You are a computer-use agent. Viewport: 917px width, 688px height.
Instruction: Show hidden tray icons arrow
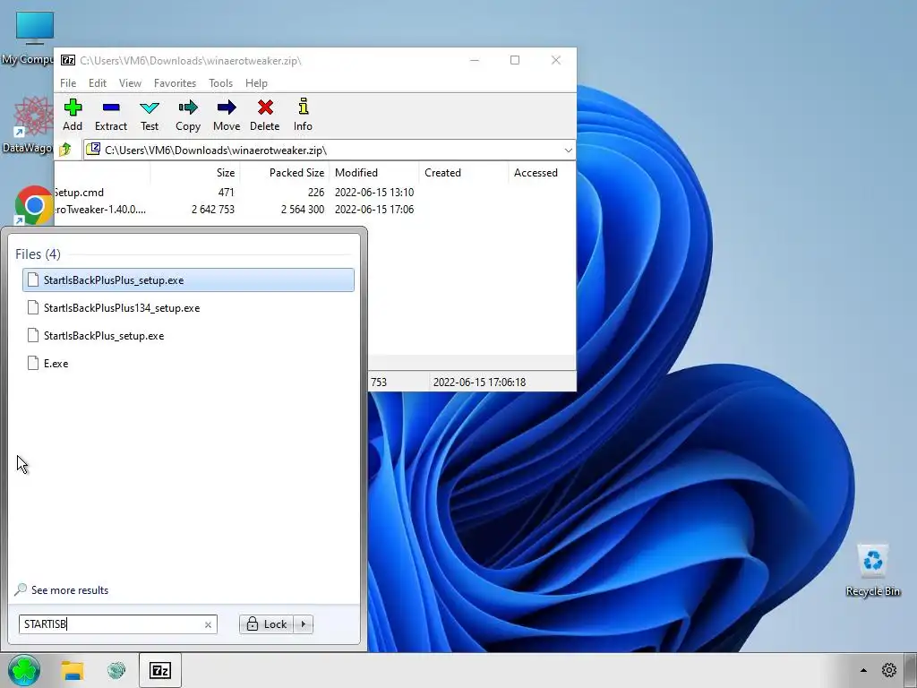(x=863, y=670)
